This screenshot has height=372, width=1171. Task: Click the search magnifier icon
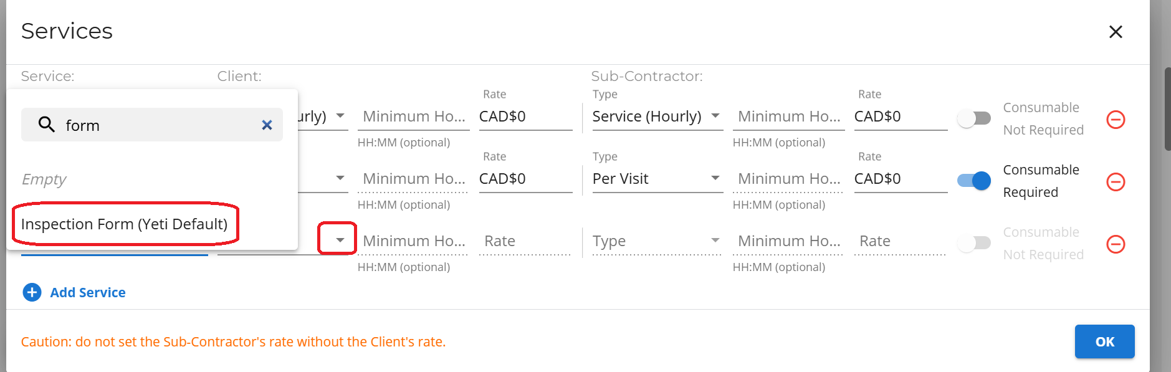pos(47,125)
